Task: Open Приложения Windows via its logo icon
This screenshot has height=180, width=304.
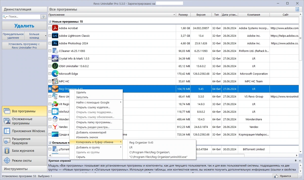Action: [7, 131]
